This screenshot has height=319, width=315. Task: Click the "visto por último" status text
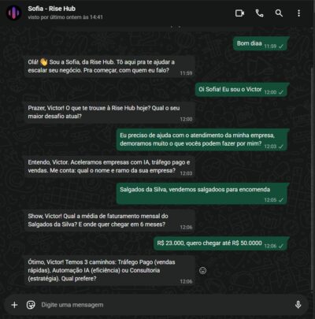tap(65, 17)
